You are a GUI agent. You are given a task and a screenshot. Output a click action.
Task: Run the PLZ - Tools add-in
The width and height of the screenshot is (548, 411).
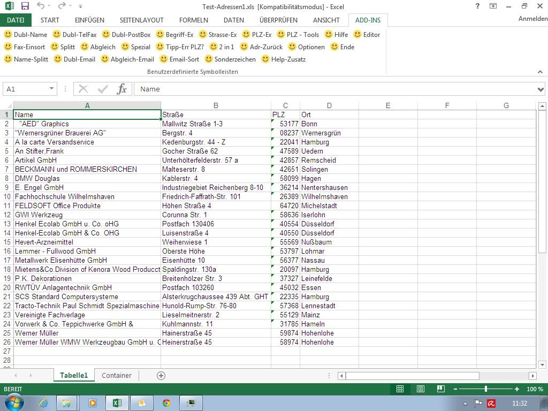298,35
